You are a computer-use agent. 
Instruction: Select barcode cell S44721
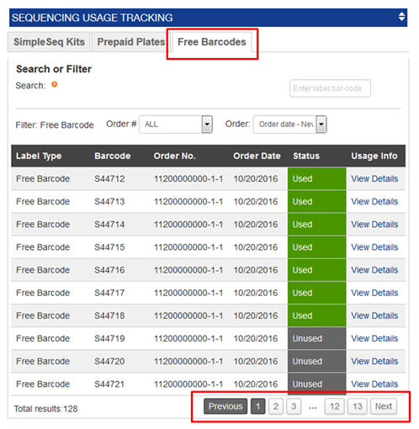coord(109,384)
